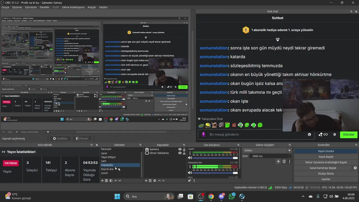Open scene filters icon in Sahneler toolbar

coord(111,181)
